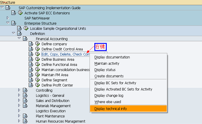The image size is (202, 124).
Task: Click the documentation icon beside Define Credit Control Area
Action: point(31,49)
